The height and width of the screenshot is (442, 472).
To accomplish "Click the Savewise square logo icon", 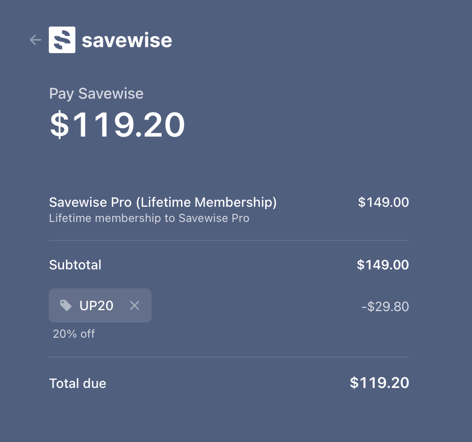I will click(62, 40).
